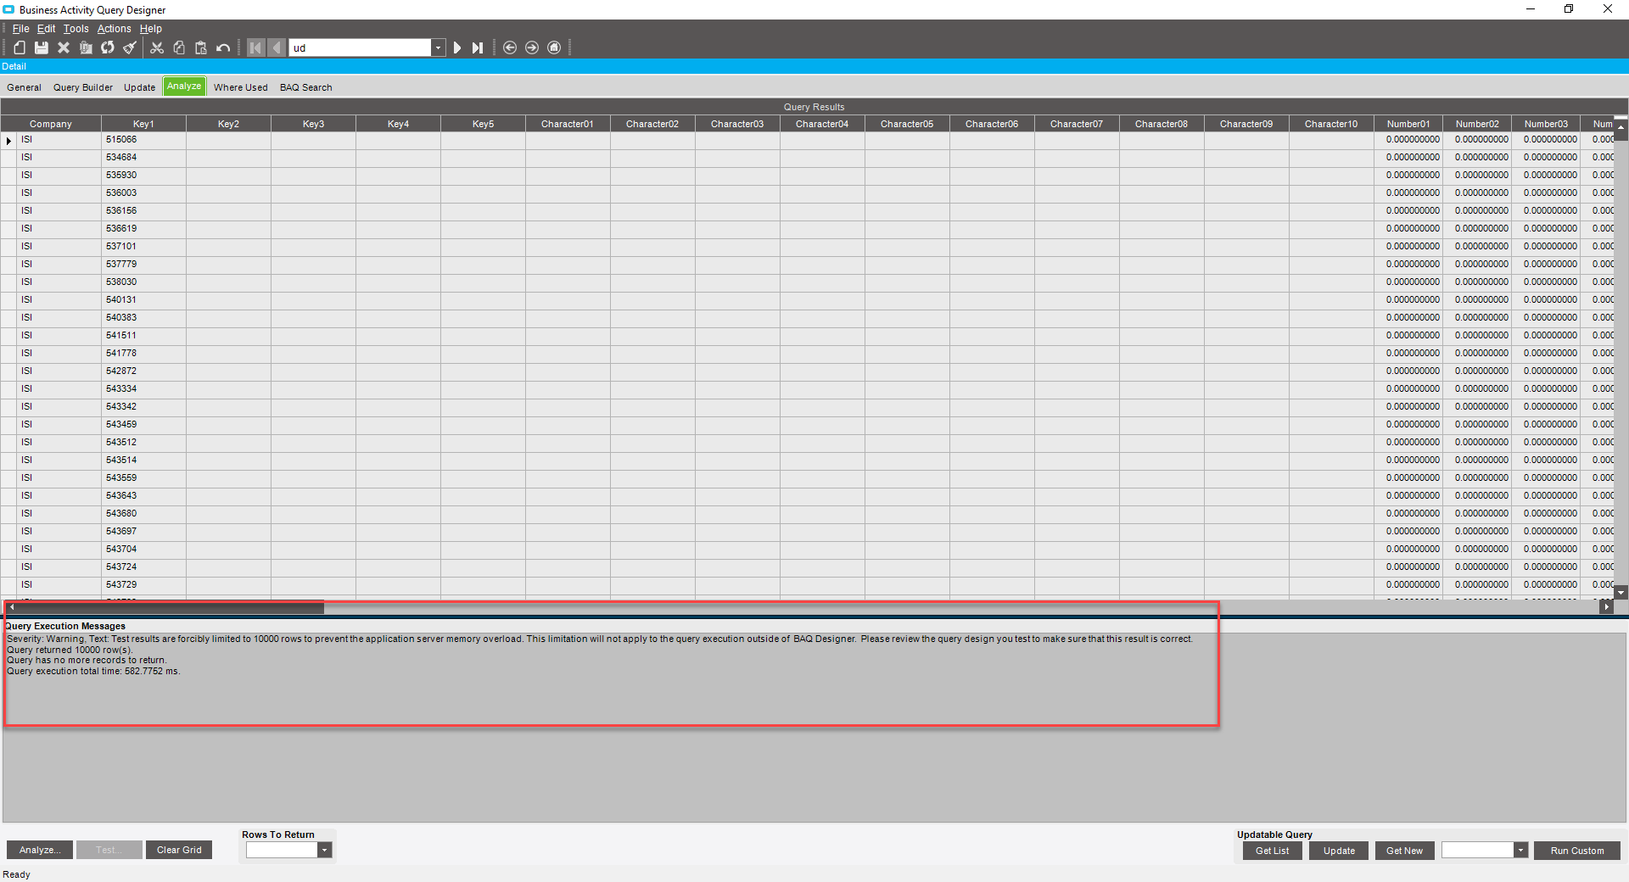Click the toolbar icon right of Delete
This screenshot has height=882, width=1629.
coord(86,47)
